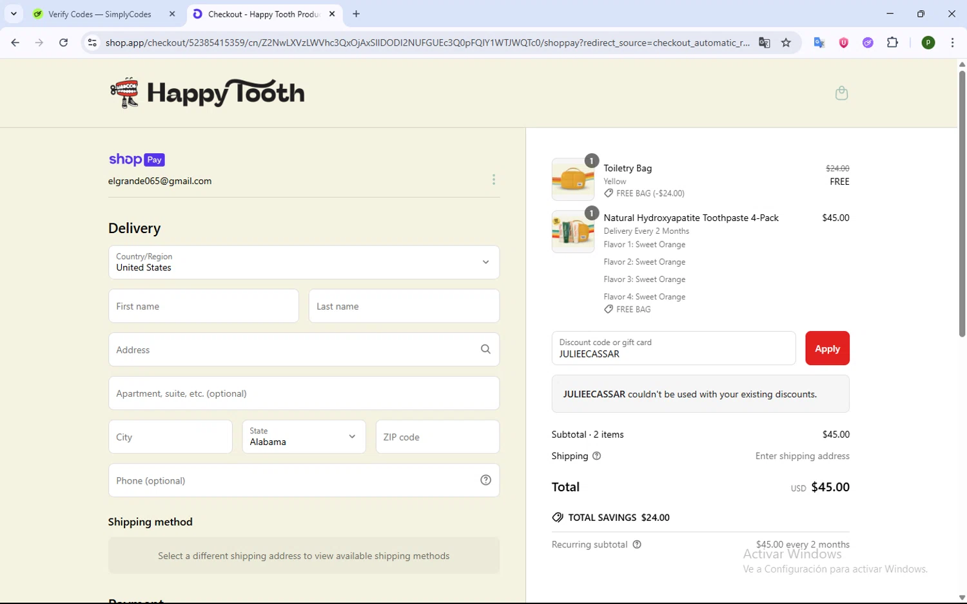Open the tab search dropdown arrow
Image resolution: width=967 pixels, height=604 pixels.
click(x=14, y=14)
